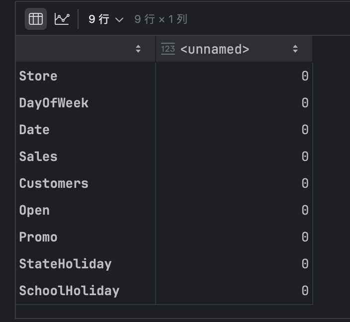Select the StateHoliday row label

tap(66, 264)
